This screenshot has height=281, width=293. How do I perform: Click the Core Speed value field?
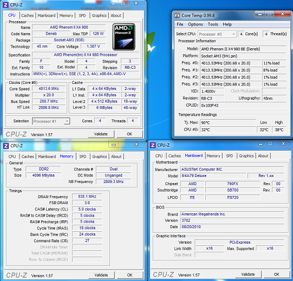pos(49,89)
